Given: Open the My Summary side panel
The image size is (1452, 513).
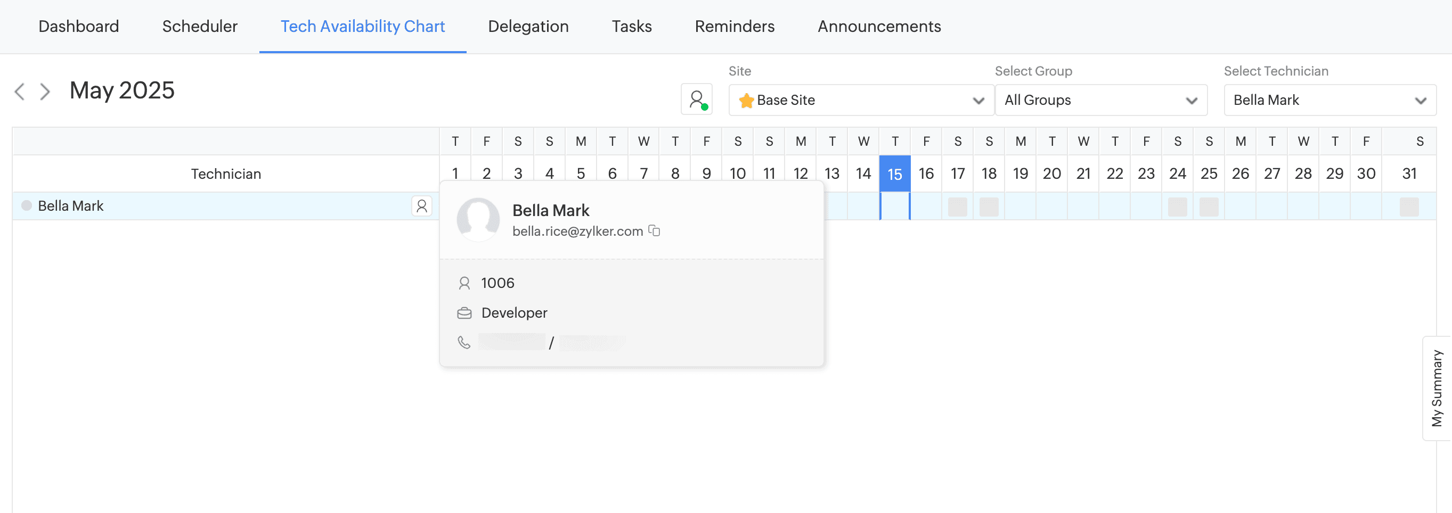Looking at the screenshot, I should (1437, 388).
